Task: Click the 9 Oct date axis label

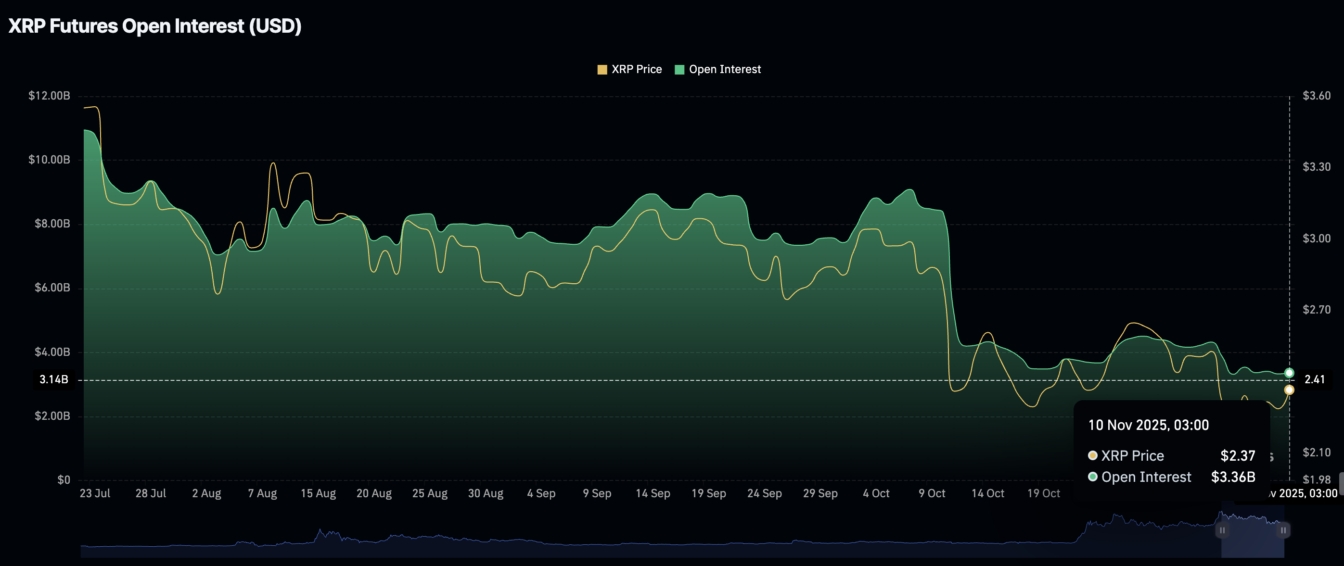Action: (932, 493)
